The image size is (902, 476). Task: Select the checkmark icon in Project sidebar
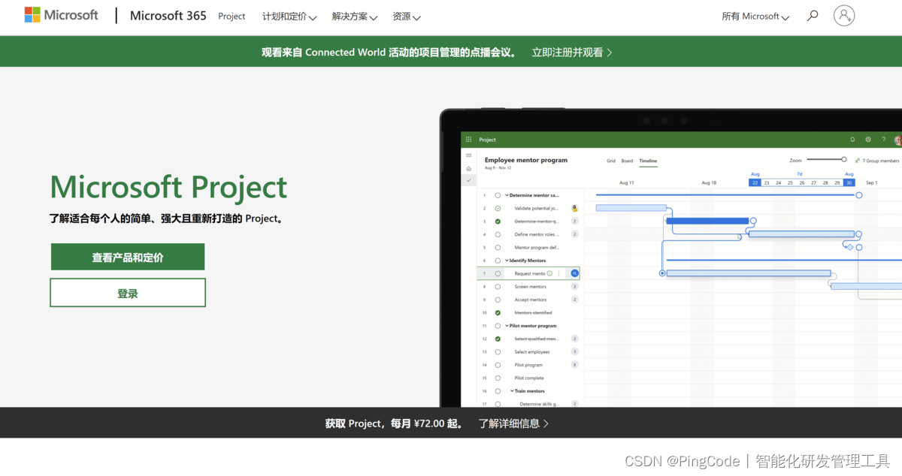pyautogui.click(x=469, y=180)
